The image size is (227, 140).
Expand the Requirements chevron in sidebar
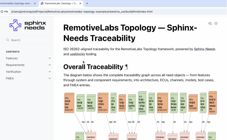(50, 65)
